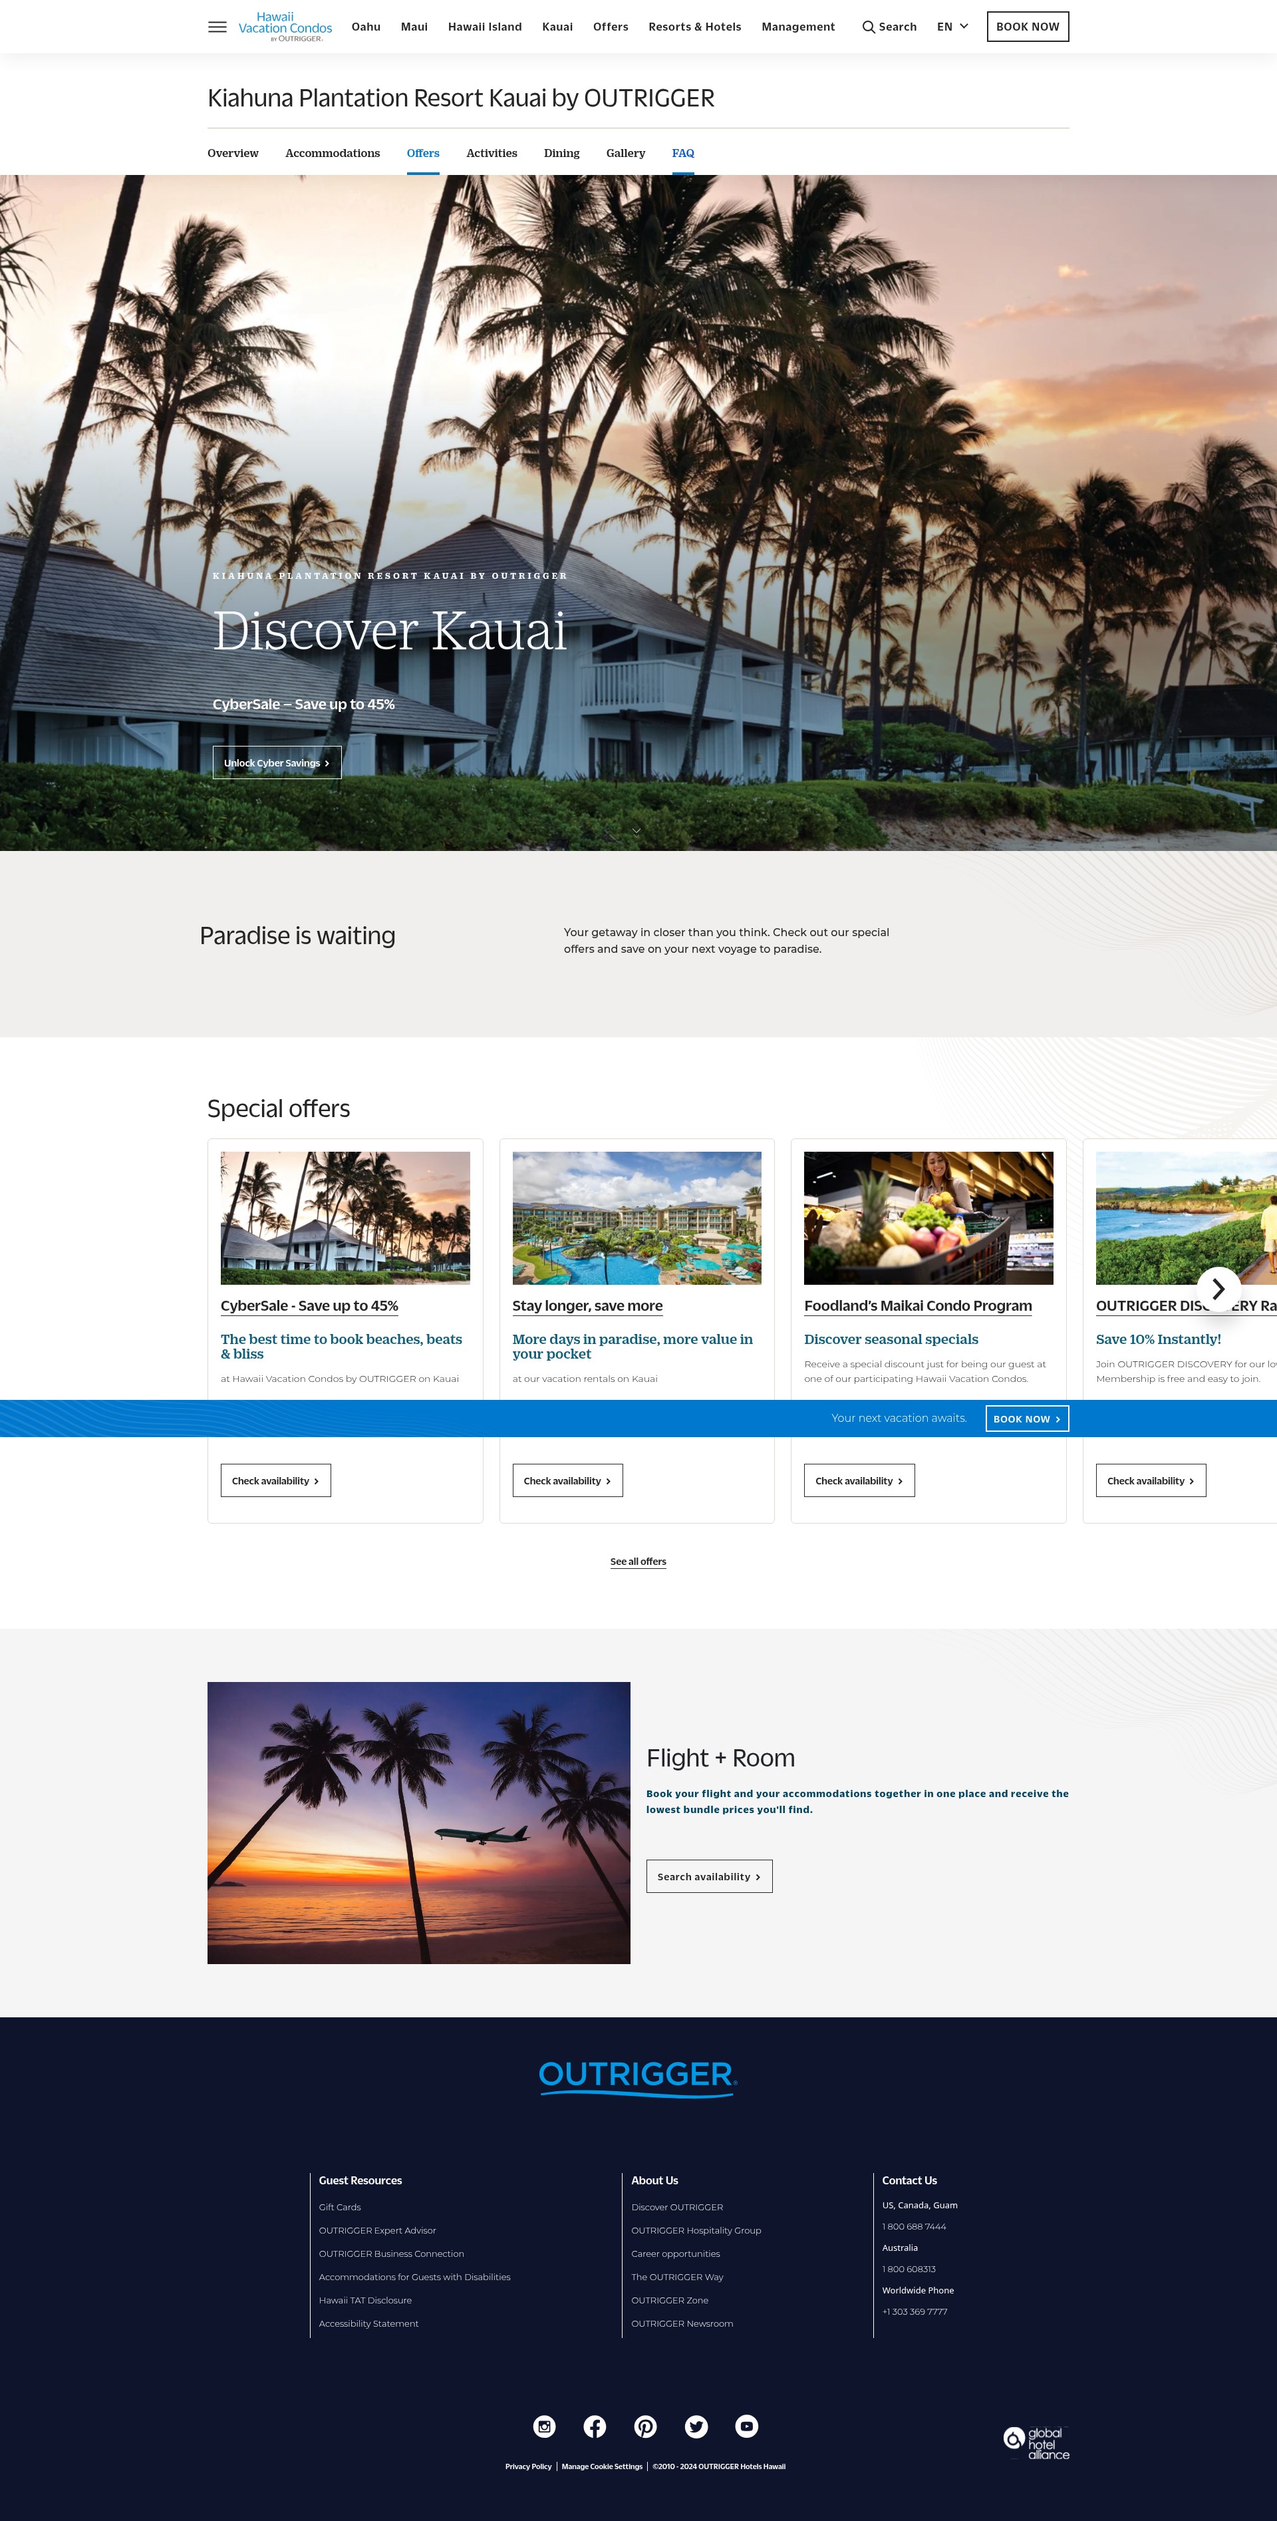
Task: Click the scroll-down chevron on hero image
Action: click(x=636, y=831)
